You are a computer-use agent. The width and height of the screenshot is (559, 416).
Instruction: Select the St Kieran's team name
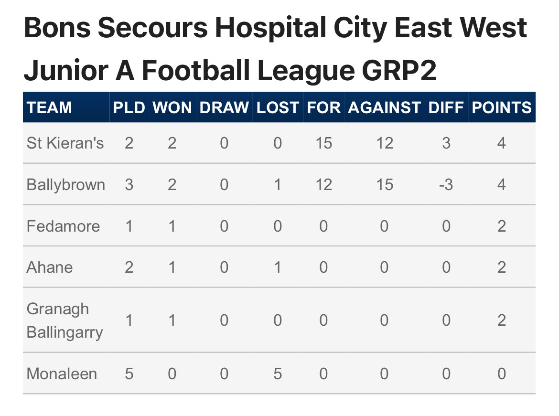(x=65, y=143)
